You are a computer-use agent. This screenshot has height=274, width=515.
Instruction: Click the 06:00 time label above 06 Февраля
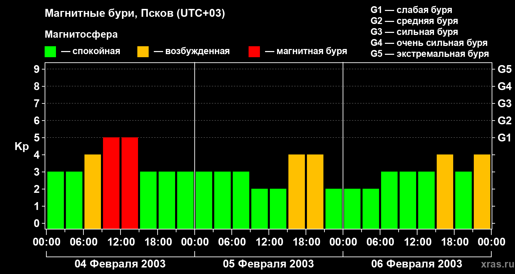pyautogui.click(x=380, y=242)
